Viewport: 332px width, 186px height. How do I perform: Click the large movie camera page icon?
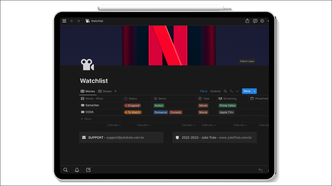(87, 65)
